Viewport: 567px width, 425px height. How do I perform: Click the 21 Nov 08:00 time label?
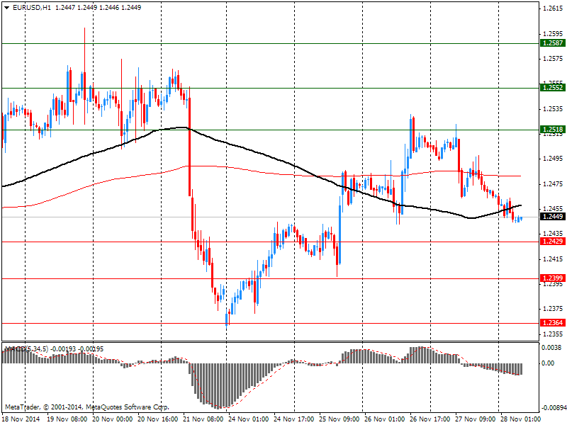pyautogui.click(x=203, y=419)
